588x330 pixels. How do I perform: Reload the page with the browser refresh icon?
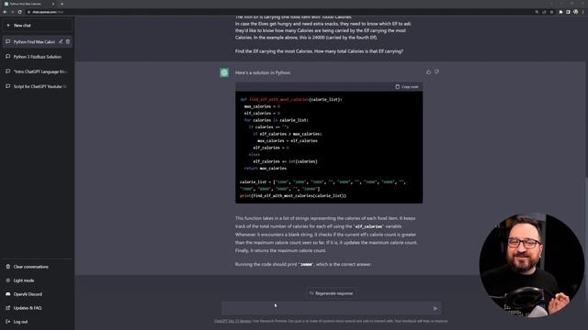tap(19, 12)
